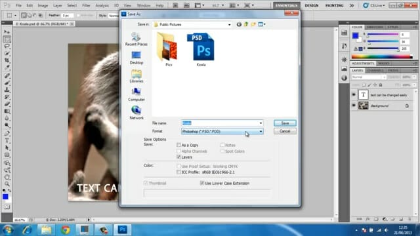Select the background layer thumbnail
This screenshot has width=420, height=236.
[363, 106]
